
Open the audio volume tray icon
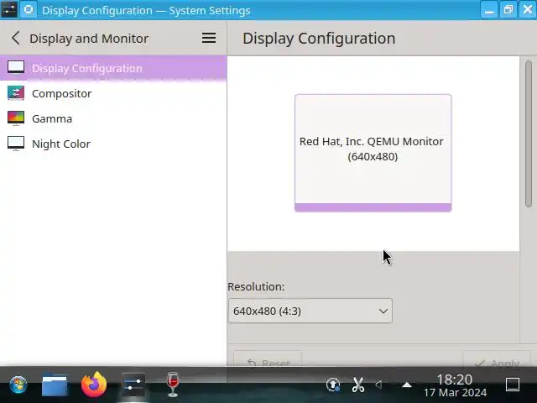coord(378,385)
